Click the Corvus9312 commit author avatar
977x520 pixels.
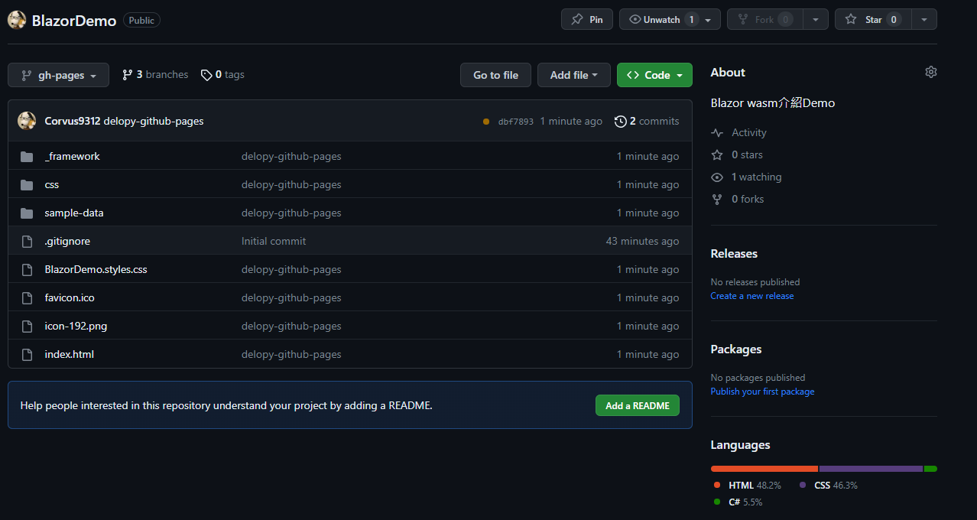point(27,121)
